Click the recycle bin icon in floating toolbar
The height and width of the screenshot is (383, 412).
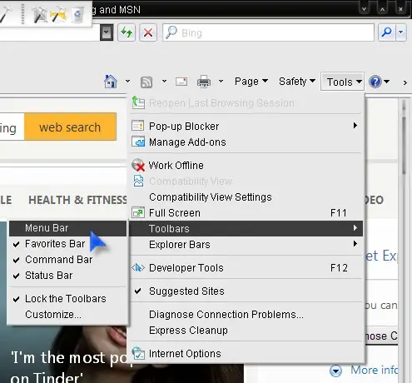[77, 14]
